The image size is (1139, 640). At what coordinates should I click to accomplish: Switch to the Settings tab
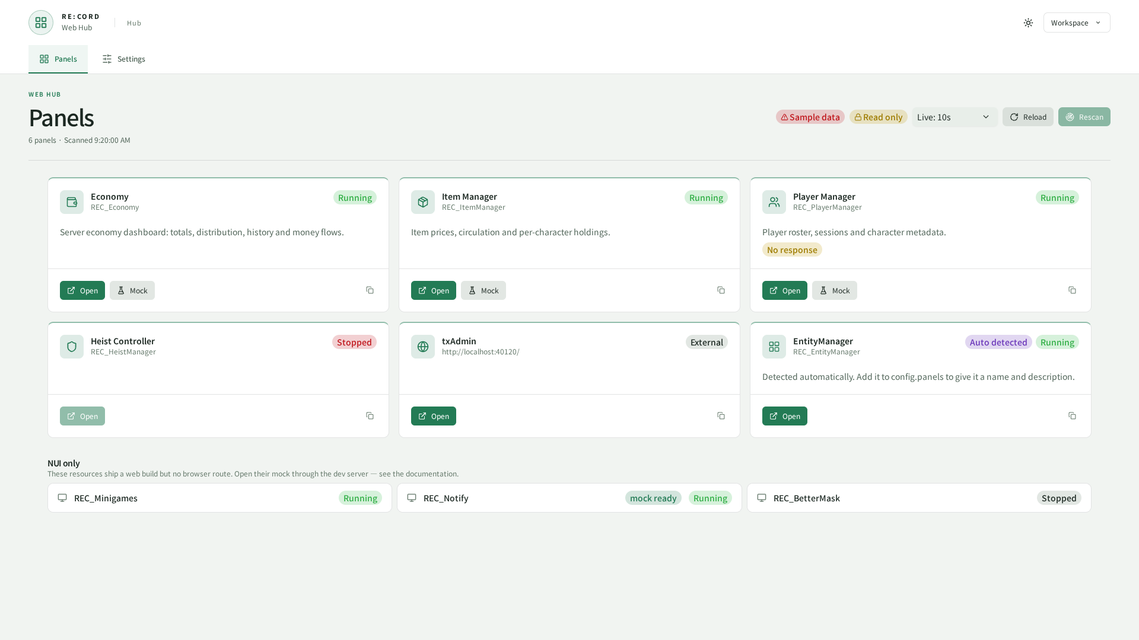[x=123, y=59]
